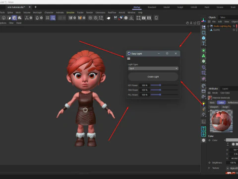Click the purple deformer icon in side palette
This screenshot has width=238, height=179.
pos(204,67)
